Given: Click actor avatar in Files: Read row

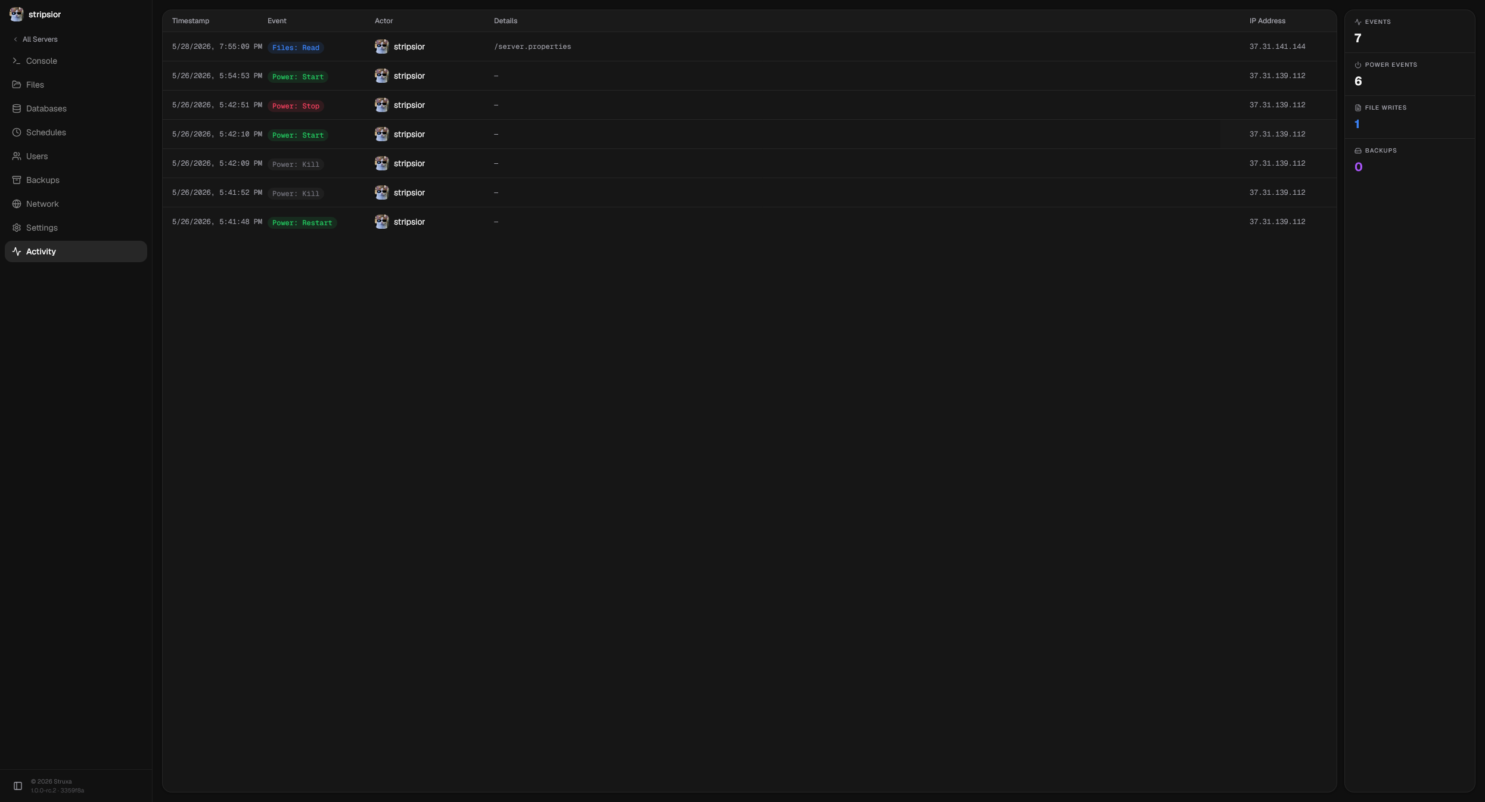Looking at the screenshot, I should [382, 46].
